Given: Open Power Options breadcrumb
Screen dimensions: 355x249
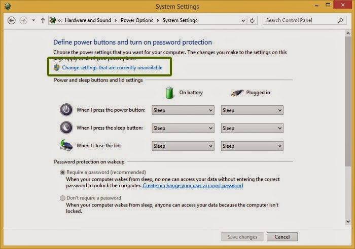Looking at the screenshot, I should tap(137, 20).
